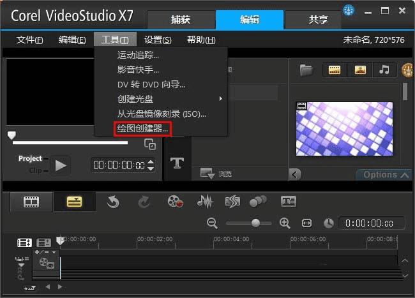Click the 00:00:04:00 ruler mark
415x298 pixels.
pos(231,239)
